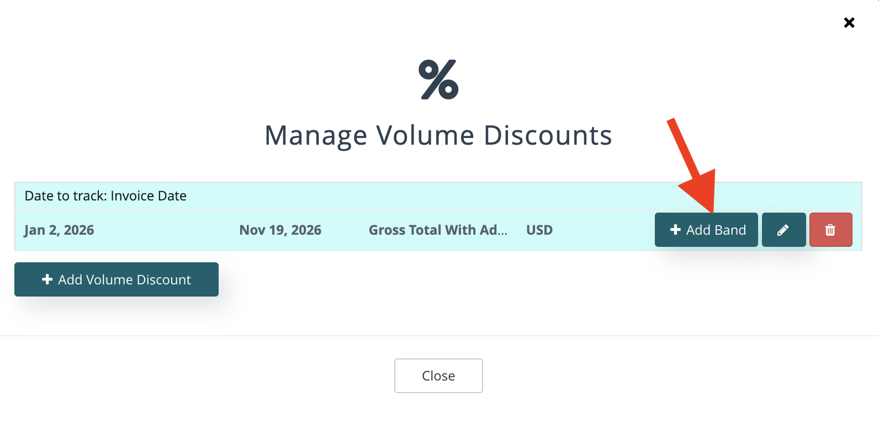The height and width of the screenshot is (423, 879).
Task: Click the USD currency label
Action: click(539, 230)
